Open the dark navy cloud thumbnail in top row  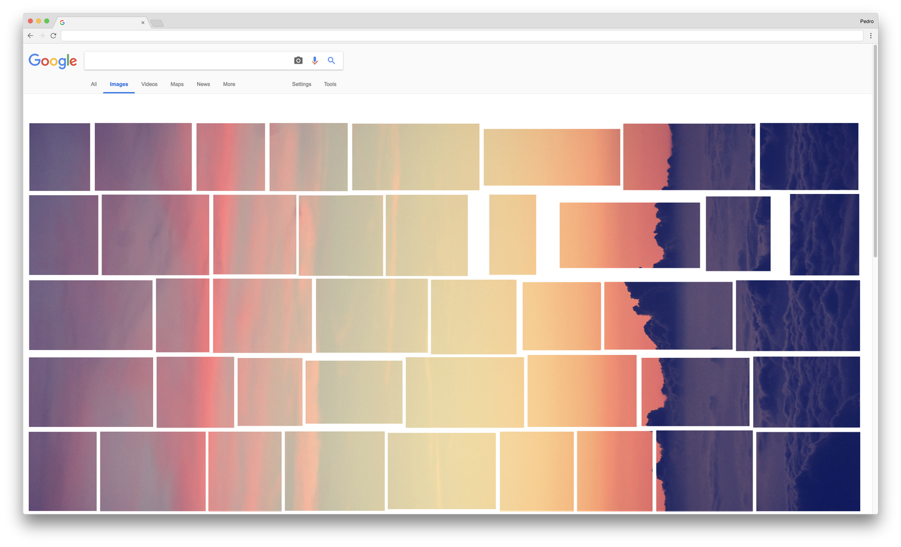(808, 156)
